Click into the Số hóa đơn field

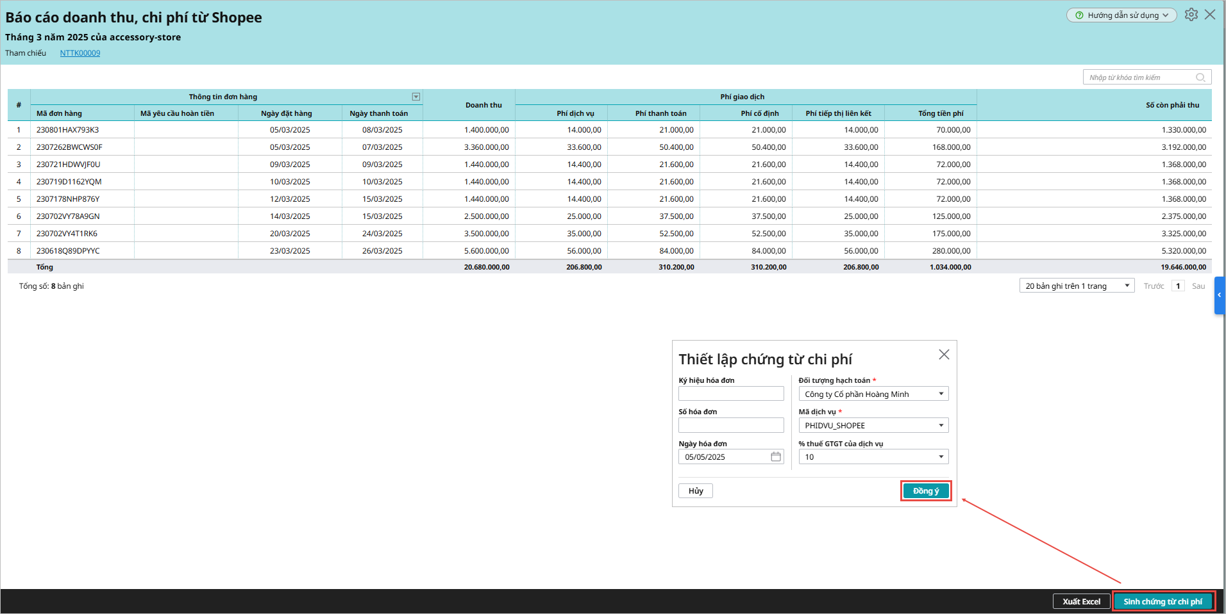point(731,425)
